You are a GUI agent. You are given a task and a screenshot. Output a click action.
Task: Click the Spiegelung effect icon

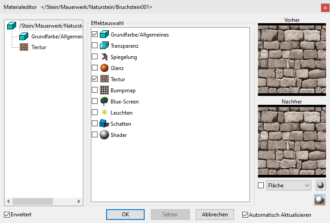point(104,57)
